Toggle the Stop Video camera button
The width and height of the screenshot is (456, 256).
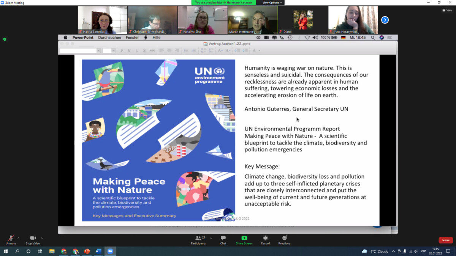(x=33, y=239)
